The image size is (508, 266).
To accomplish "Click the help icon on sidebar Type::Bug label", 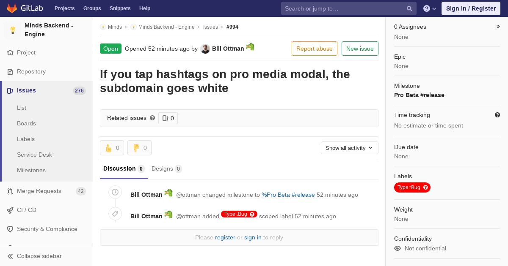I will (425, 187).
